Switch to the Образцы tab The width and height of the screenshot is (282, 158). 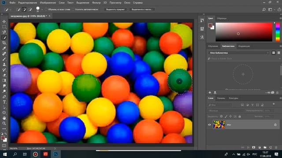[x=222, y=18]
